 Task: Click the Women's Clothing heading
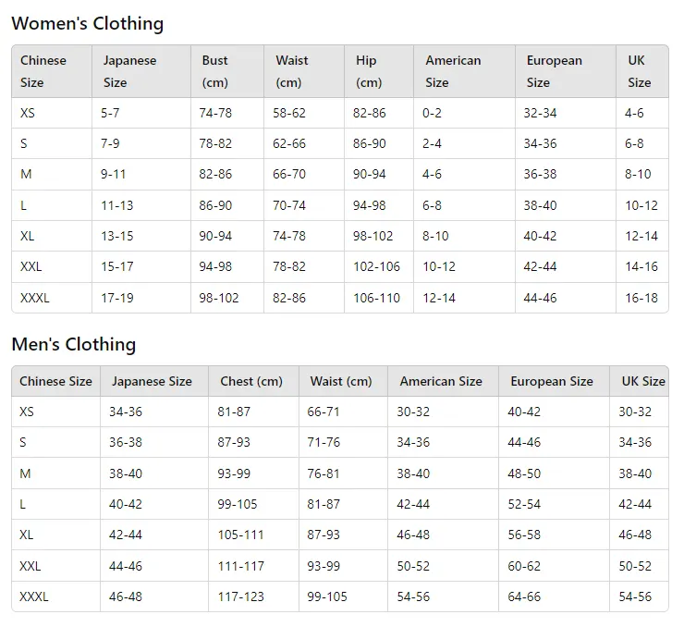coord(87,23)
